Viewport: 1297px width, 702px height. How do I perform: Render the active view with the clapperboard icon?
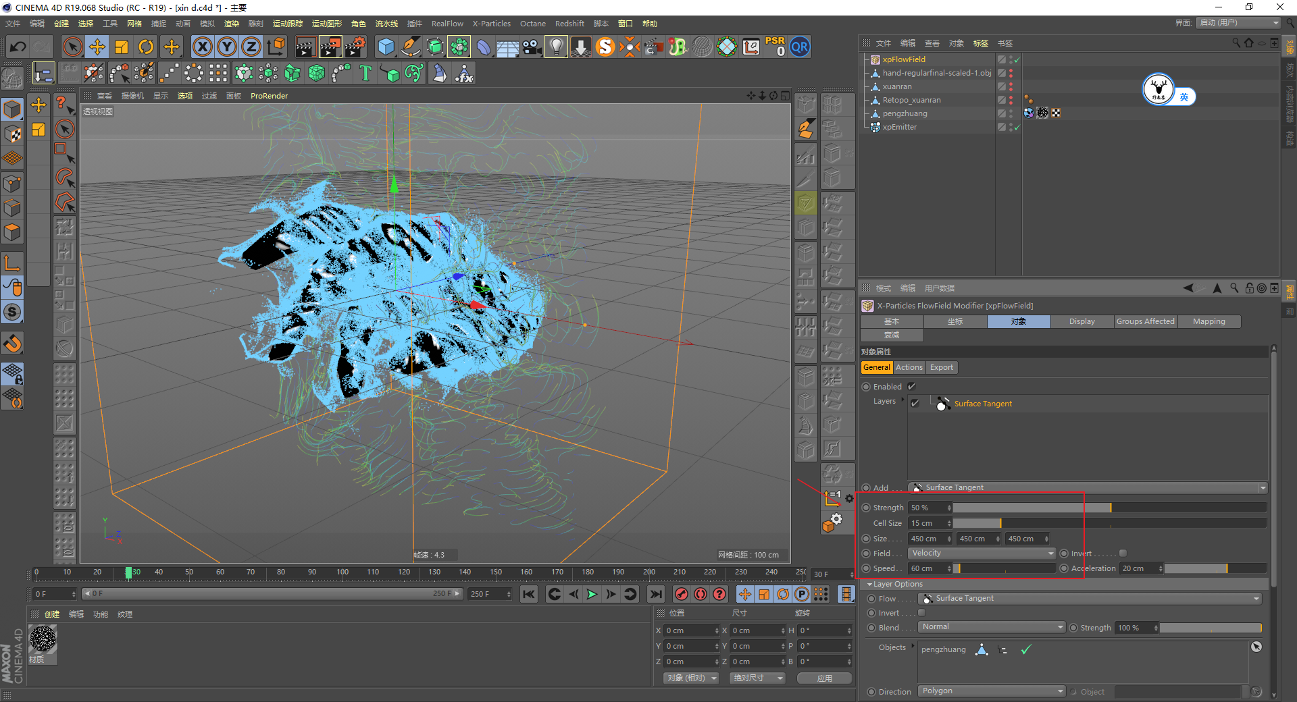click(x=305, y=47)
